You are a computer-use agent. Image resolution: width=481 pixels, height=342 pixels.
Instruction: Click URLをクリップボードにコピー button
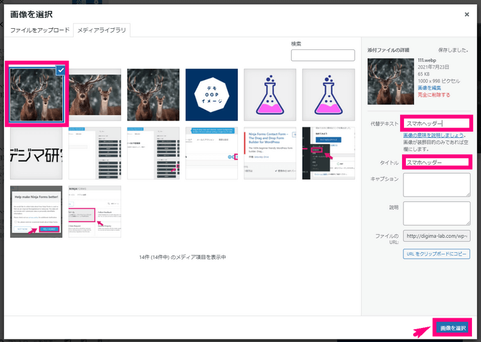click(x=436, y=254)
